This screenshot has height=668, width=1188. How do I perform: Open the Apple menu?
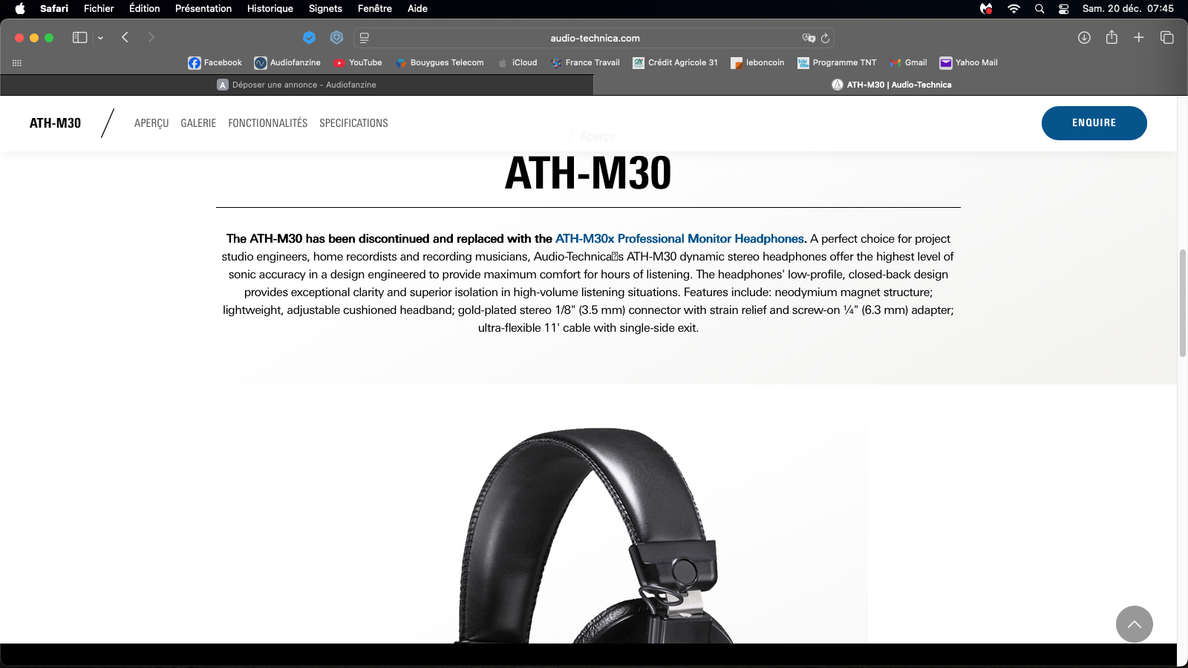[x=20, y=8]
